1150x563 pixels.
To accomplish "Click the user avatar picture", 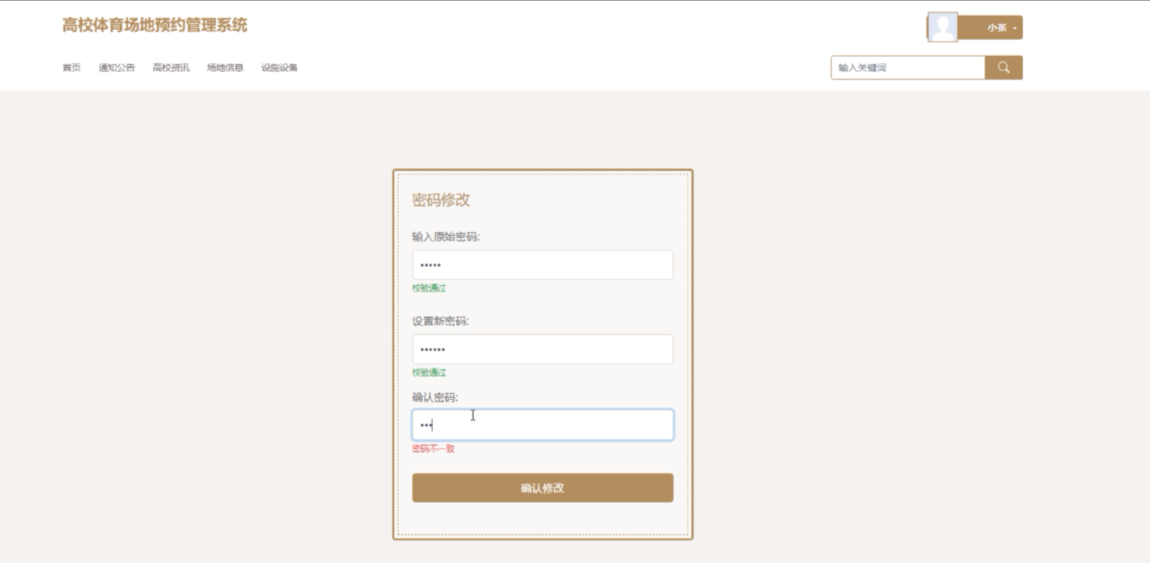I will coord(942,27).
